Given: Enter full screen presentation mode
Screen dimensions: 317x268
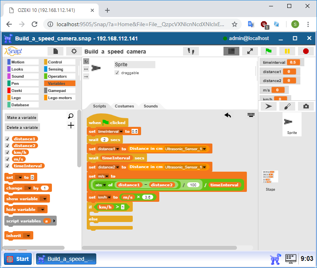Looking at the screenshot, I should coord(250,51).
